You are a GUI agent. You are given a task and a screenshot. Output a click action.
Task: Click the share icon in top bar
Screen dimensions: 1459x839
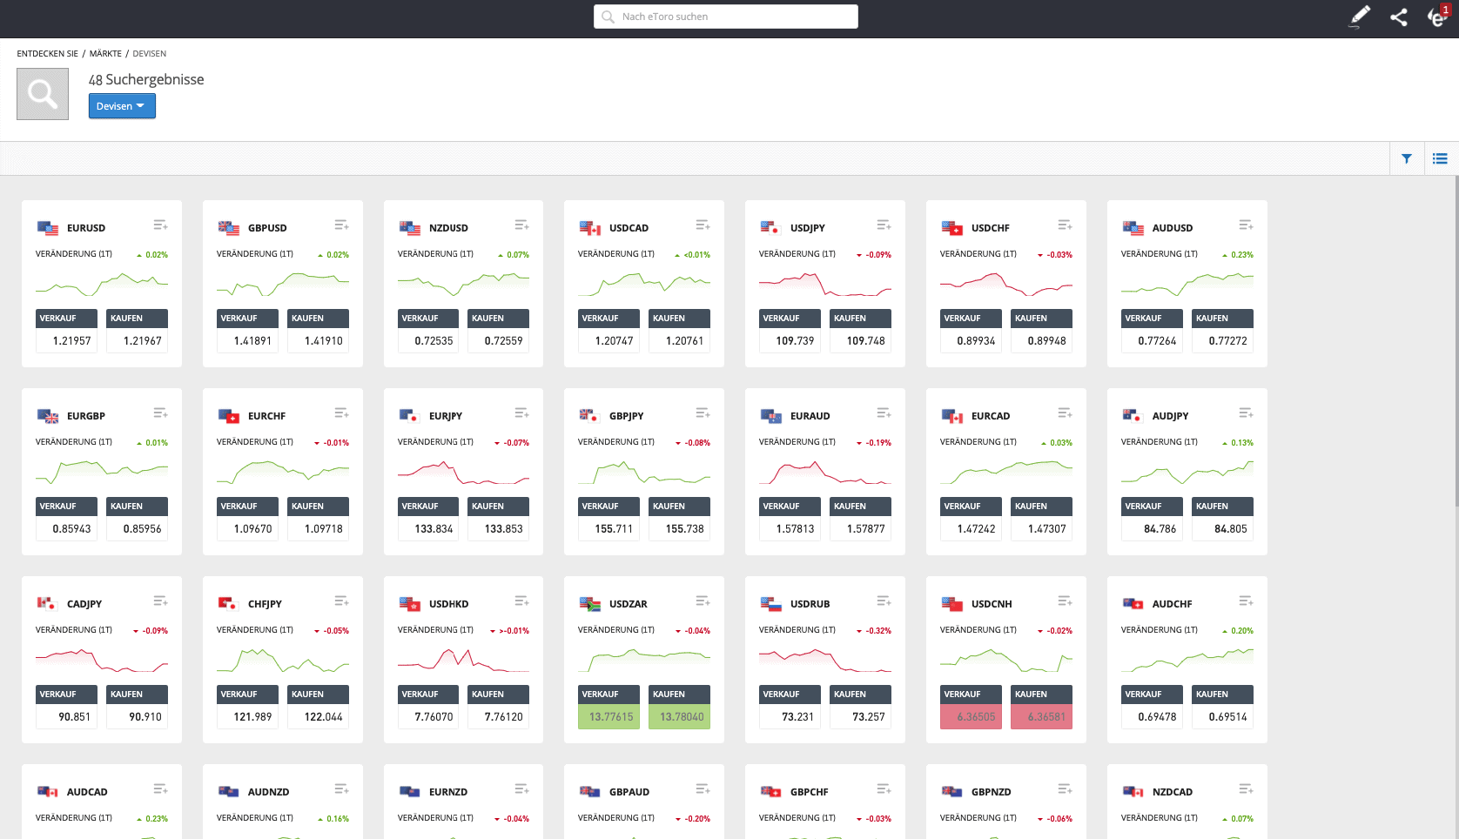tap(1399, 17)
